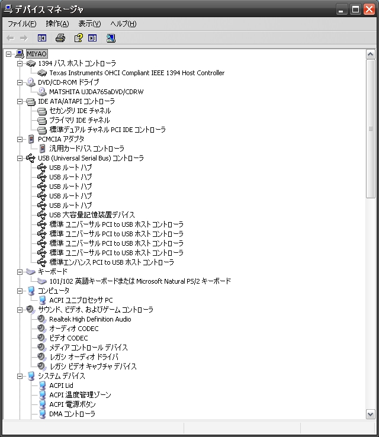Click the PCMCIA アダプタ category icon
Viewport: 379px width, 437px height.
click(31, 139)
